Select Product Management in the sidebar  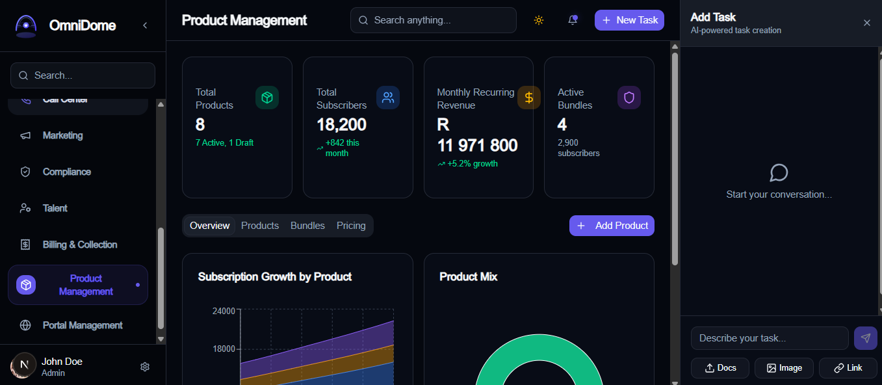[78, 285]
